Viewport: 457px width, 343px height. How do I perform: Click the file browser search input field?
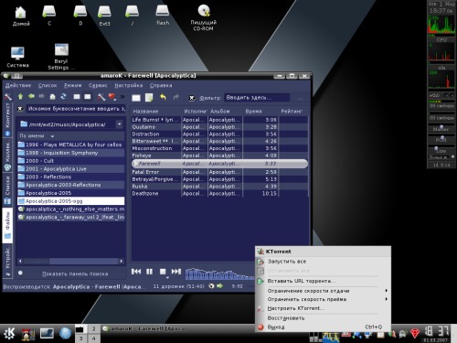click(x=76, y=109)
